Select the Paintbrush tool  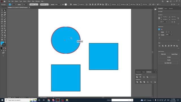[5, 19]
